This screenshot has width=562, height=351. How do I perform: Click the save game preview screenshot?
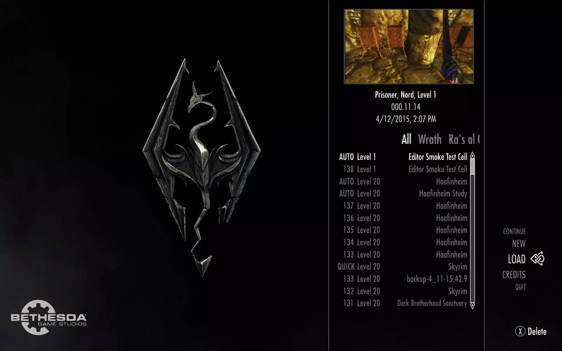point(409,47)
